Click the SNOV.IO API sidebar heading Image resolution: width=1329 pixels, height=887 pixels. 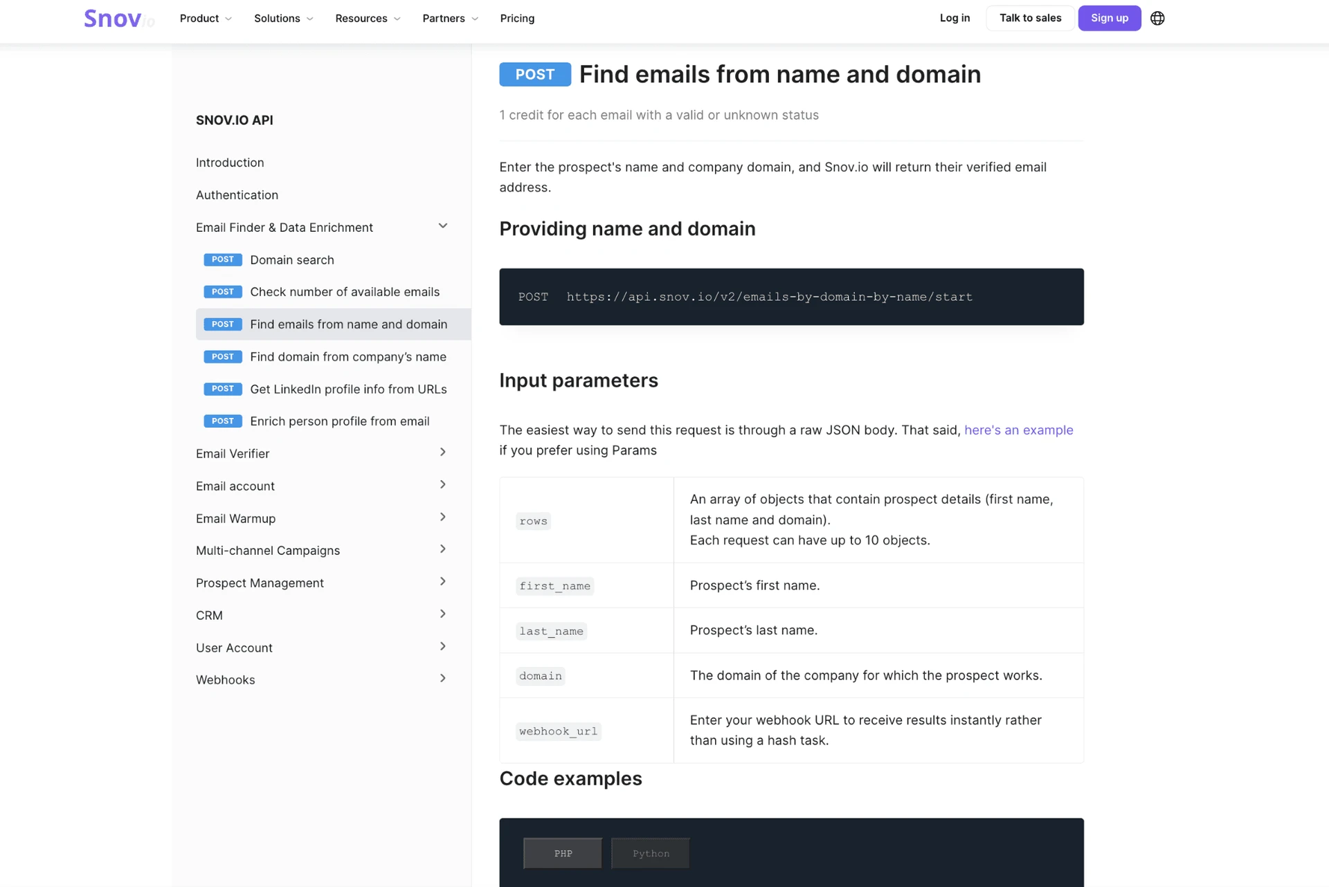(235, 120)
